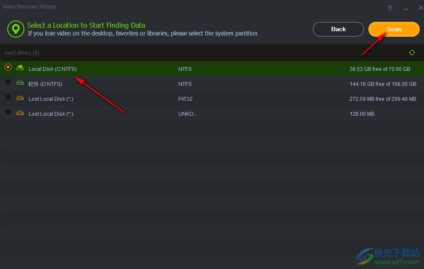Click the Local Disk C drive icon
The image size is (424, 269).
tap(20, 68)
